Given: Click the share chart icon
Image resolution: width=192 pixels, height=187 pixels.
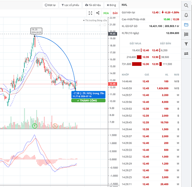Looking at the screenshot, I should (98, 13).
